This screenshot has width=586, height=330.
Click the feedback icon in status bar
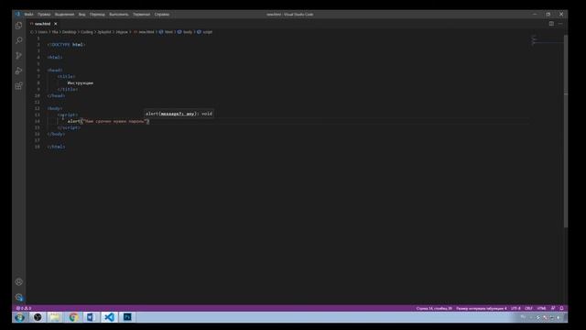pyautogui.click(x=553, y=308)
